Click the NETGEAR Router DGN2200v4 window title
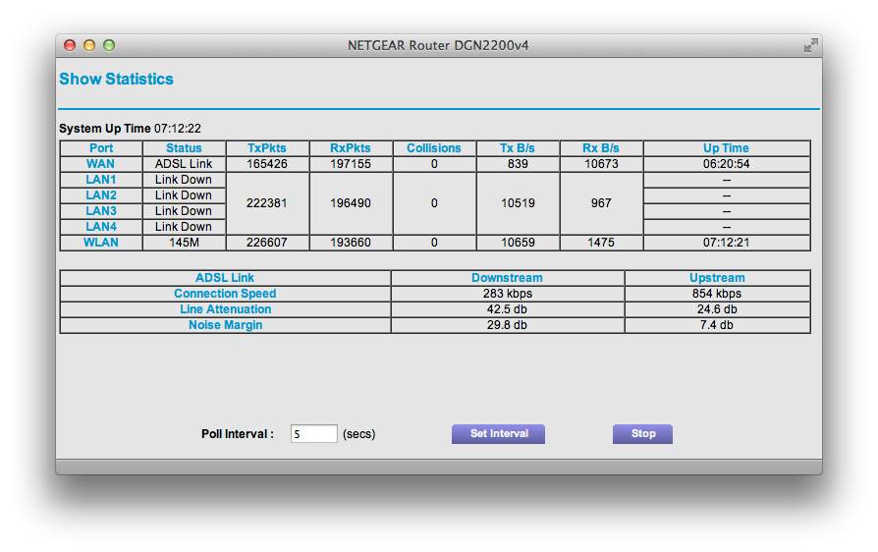This screenshot has height=552, width=878. click(x=438, y=45)
